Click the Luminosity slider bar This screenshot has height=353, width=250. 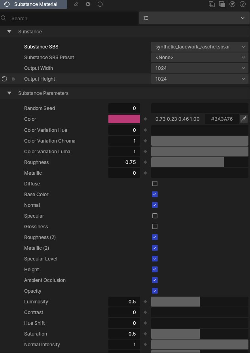(x=199, y=301)
